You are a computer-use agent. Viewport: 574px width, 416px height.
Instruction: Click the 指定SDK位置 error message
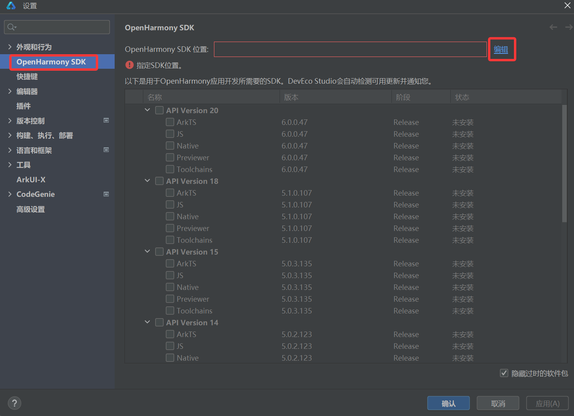tap(159, 65)
